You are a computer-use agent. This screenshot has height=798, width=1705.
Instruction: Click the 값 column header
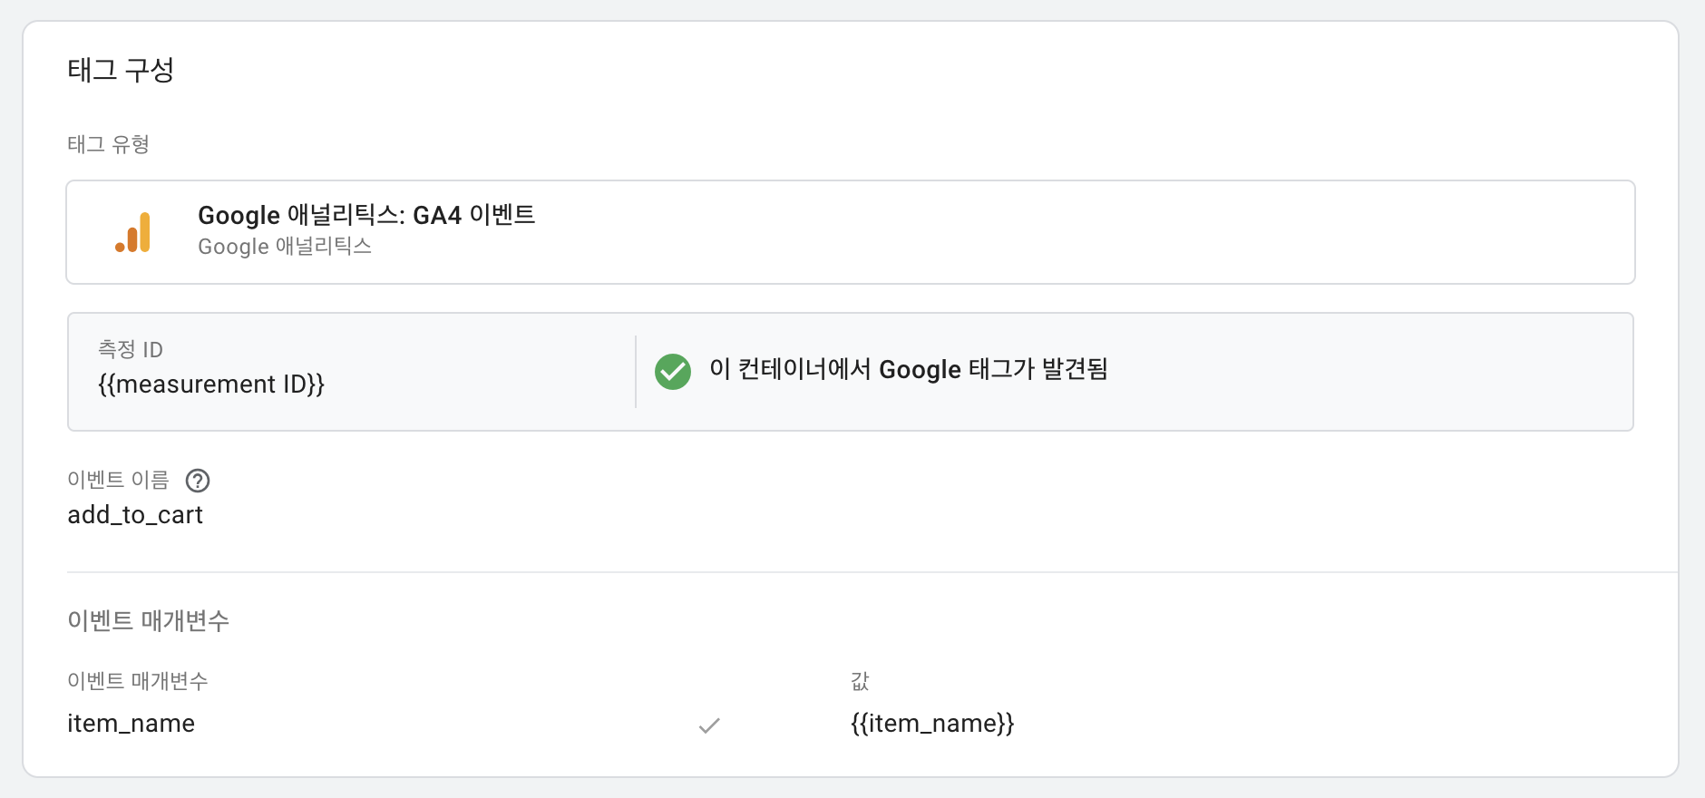(860, 681)
